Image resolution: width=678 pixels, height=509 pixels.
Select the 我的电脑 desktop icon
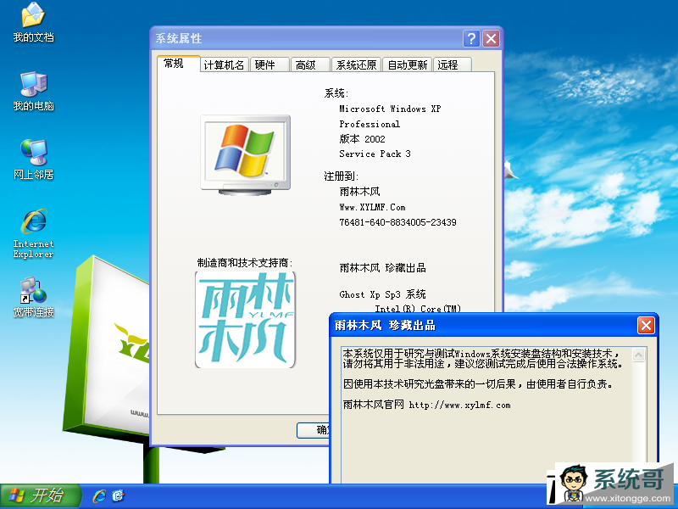pos(33,92)
